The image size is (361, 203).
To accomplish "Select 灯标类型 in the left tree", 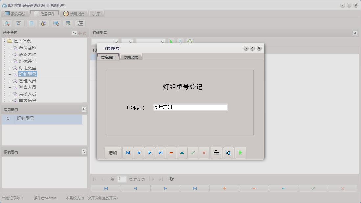I will coord(27,61).
